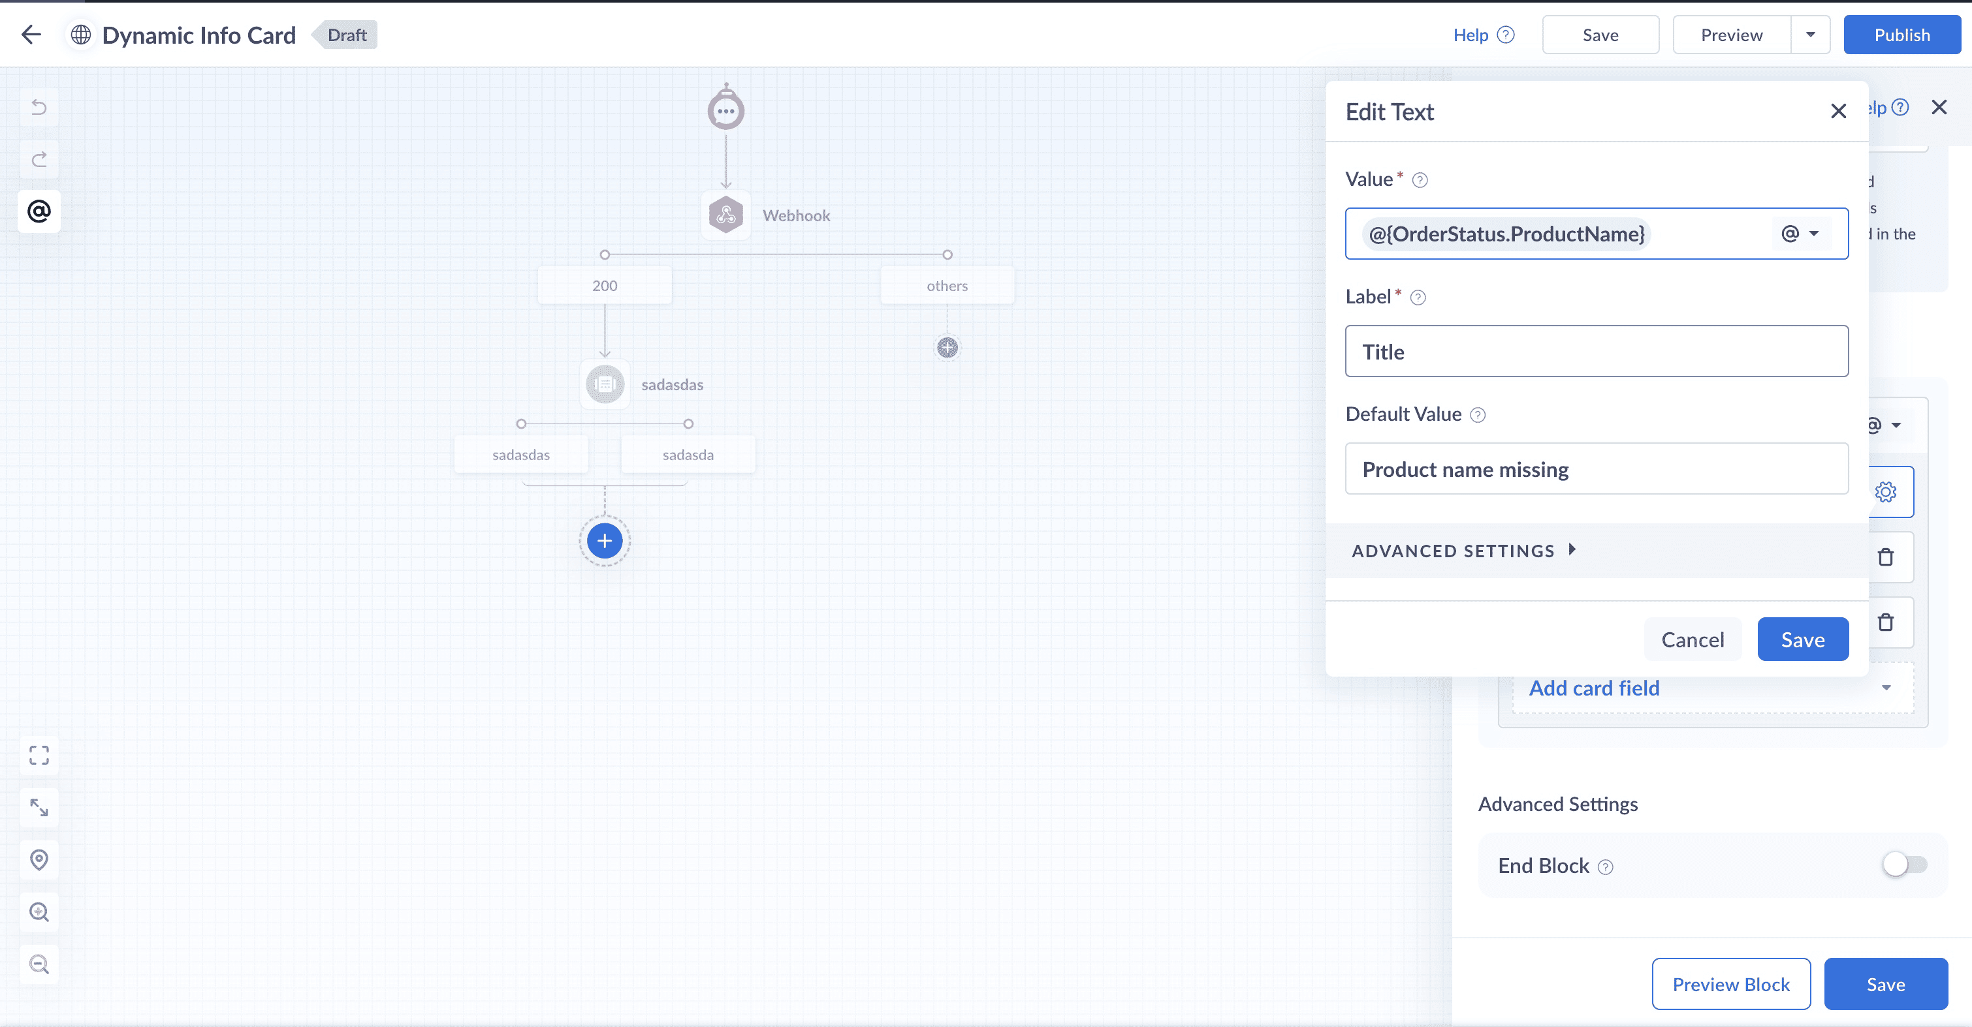
Task: Toggle the End Block switch
Action: (1904, 865)
